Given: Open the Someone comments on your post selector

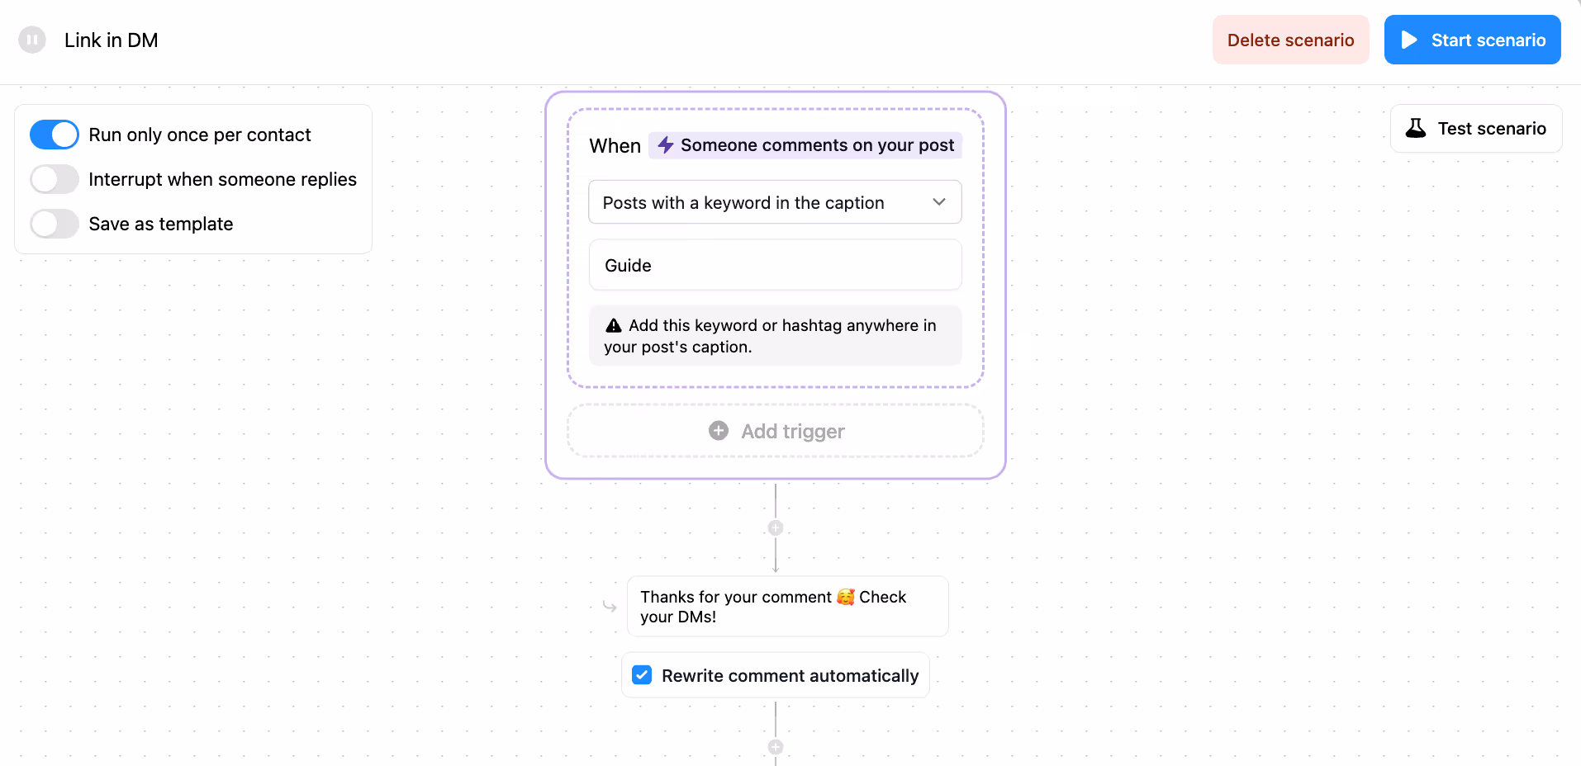Looking at the screenshot, I should [x=804, y=144].
